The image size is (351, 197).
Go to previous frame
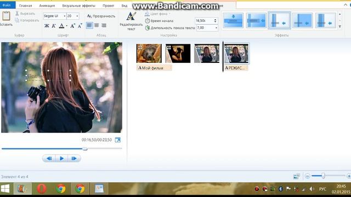(x=49, y=158)
